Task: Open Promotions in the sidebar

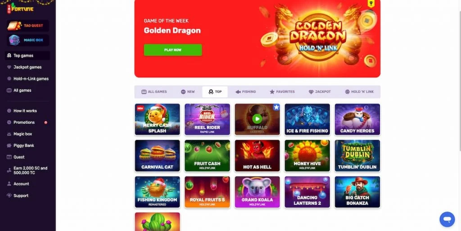Action: tap(24, 122)
